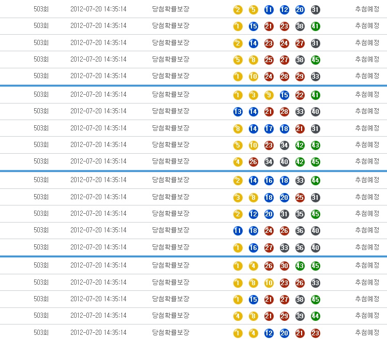This screenshot has width=387, height=339.
Task: Select yellow ball 10 in row 1, 8, 10
Action: point(269,283)
